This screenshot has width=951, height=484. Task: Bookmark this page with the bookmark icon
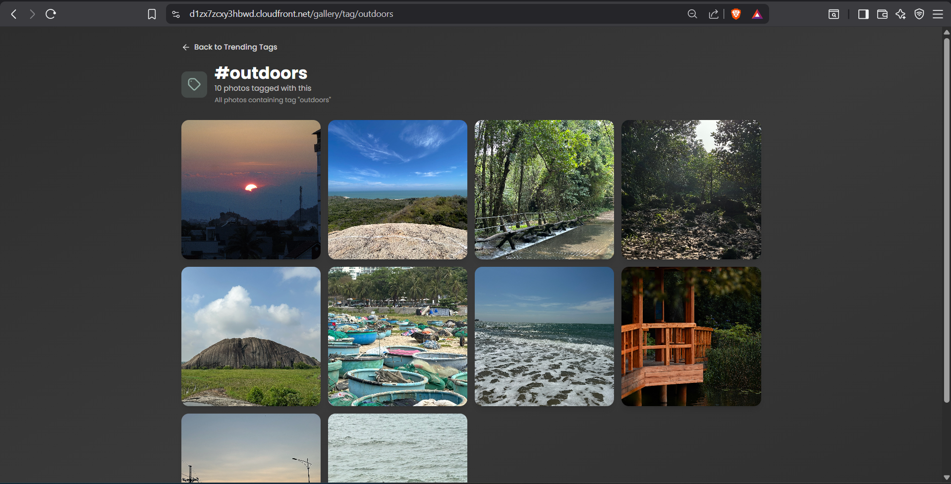click(x=152, y=14)
